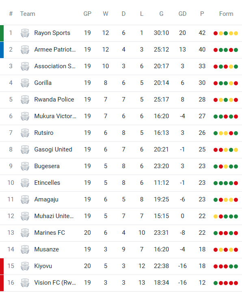Click the Amagaju team crest icon
The height and width of the screenshot is (292, 242).
[x=25, y=199]
